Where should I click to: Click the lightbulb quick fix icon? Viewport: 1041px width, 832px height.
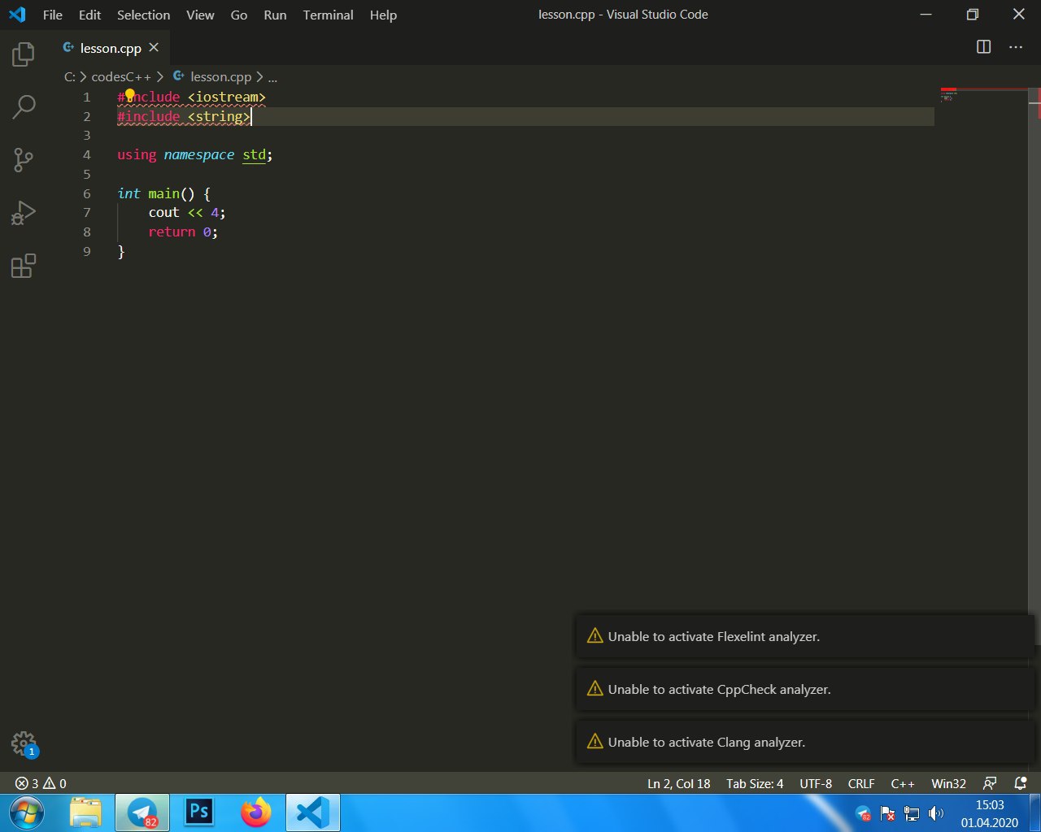coord(129,96)
